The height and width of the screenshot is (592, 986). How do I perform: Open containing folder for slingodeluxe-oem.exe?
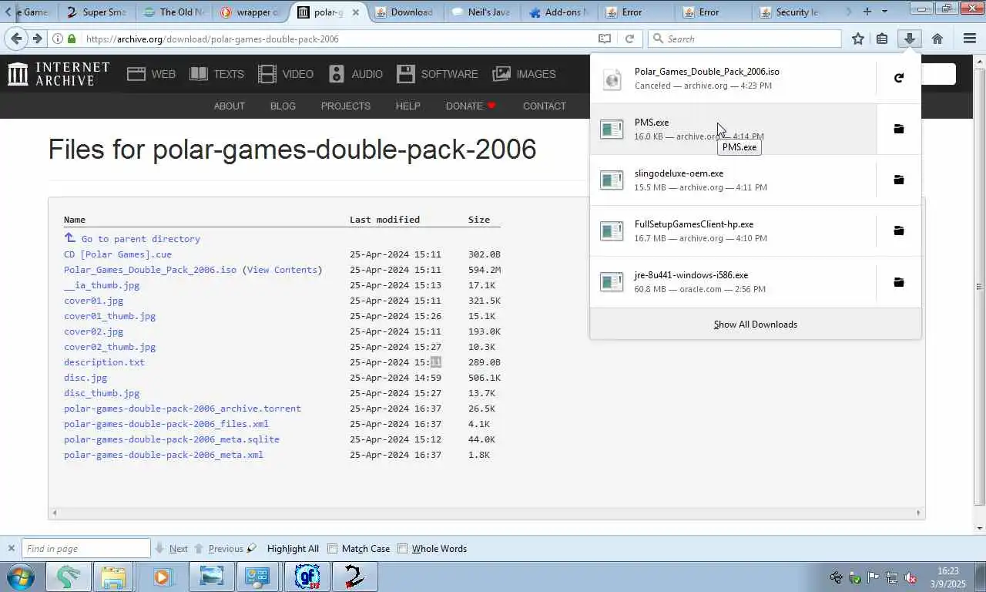point(898,180)
